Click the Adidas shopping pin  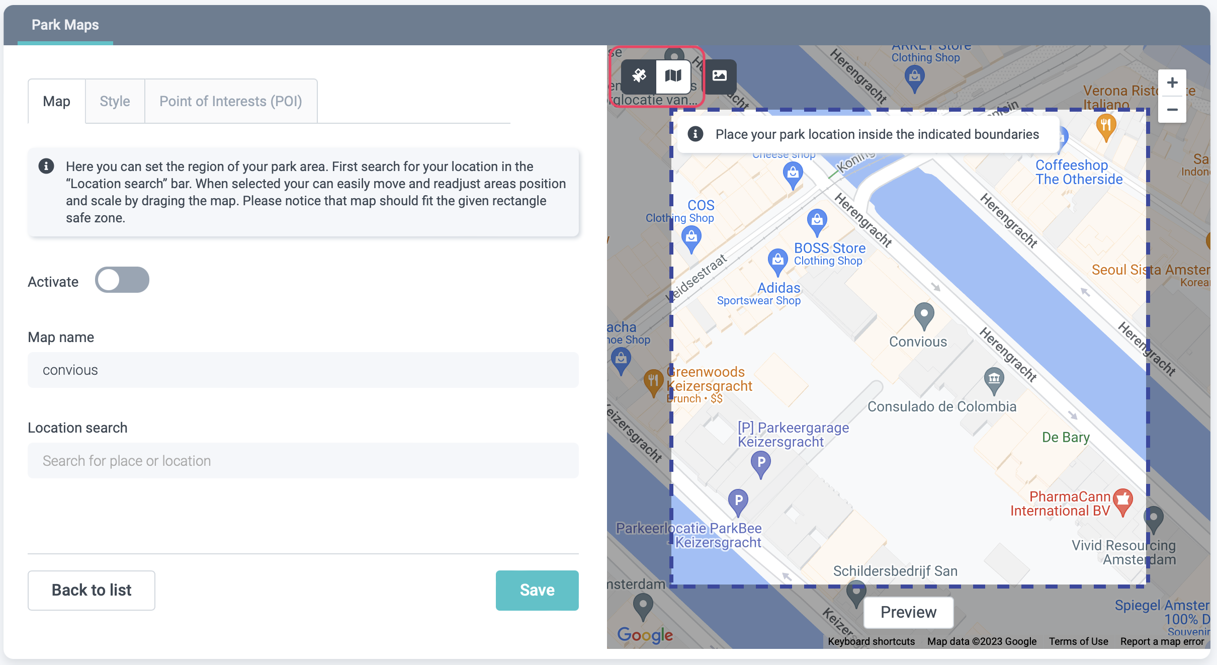pos(777,262)
